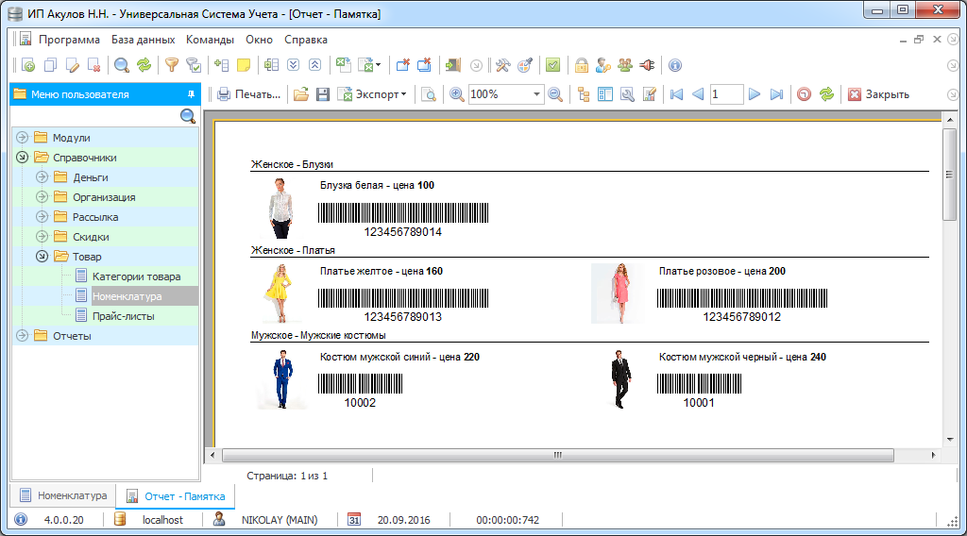
Task: Expand the Модули tree node
Action: 22,138
